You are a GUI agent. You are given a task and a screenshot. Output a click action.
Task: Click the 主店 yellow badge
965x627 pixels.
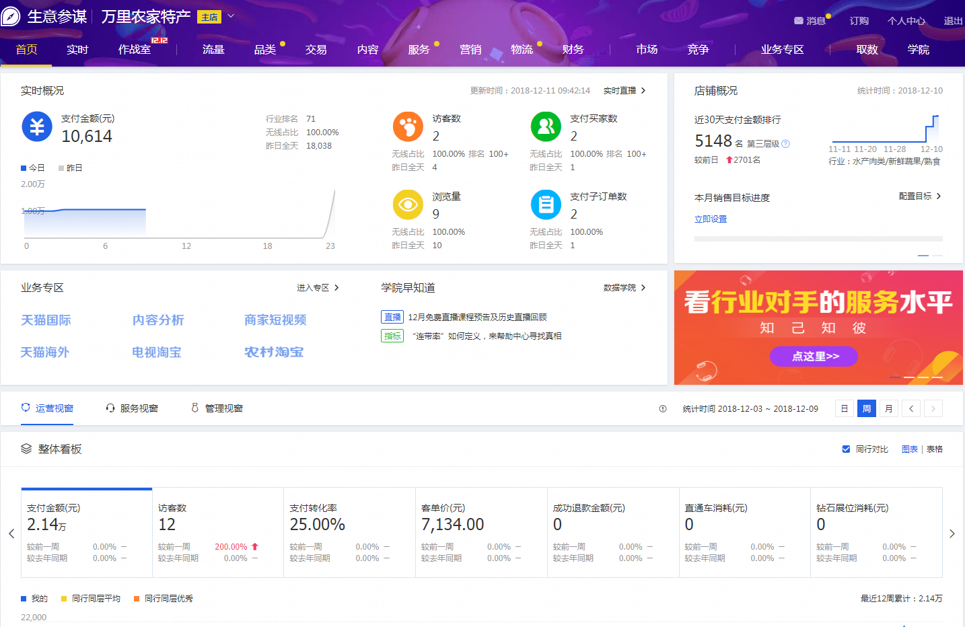pyautogui.click(x=209, y=17)
